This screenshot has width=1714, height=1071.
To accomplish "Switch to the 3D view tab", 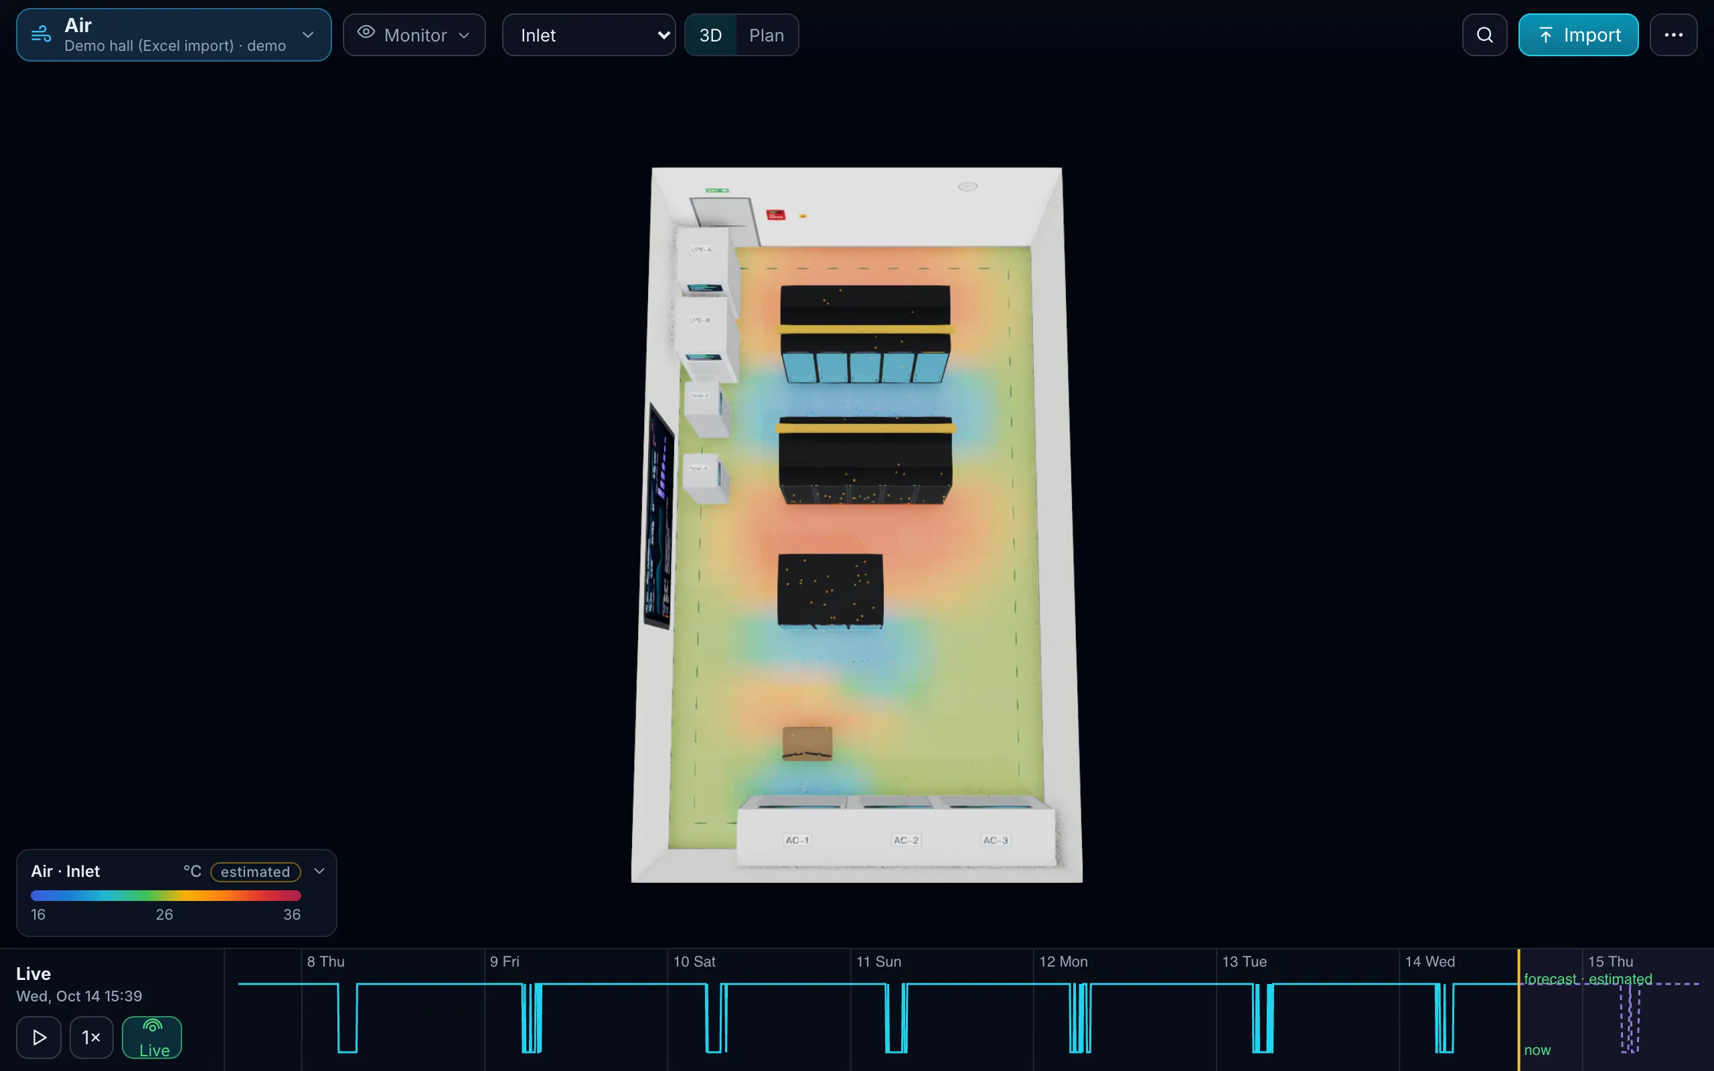I will (710, 35).
